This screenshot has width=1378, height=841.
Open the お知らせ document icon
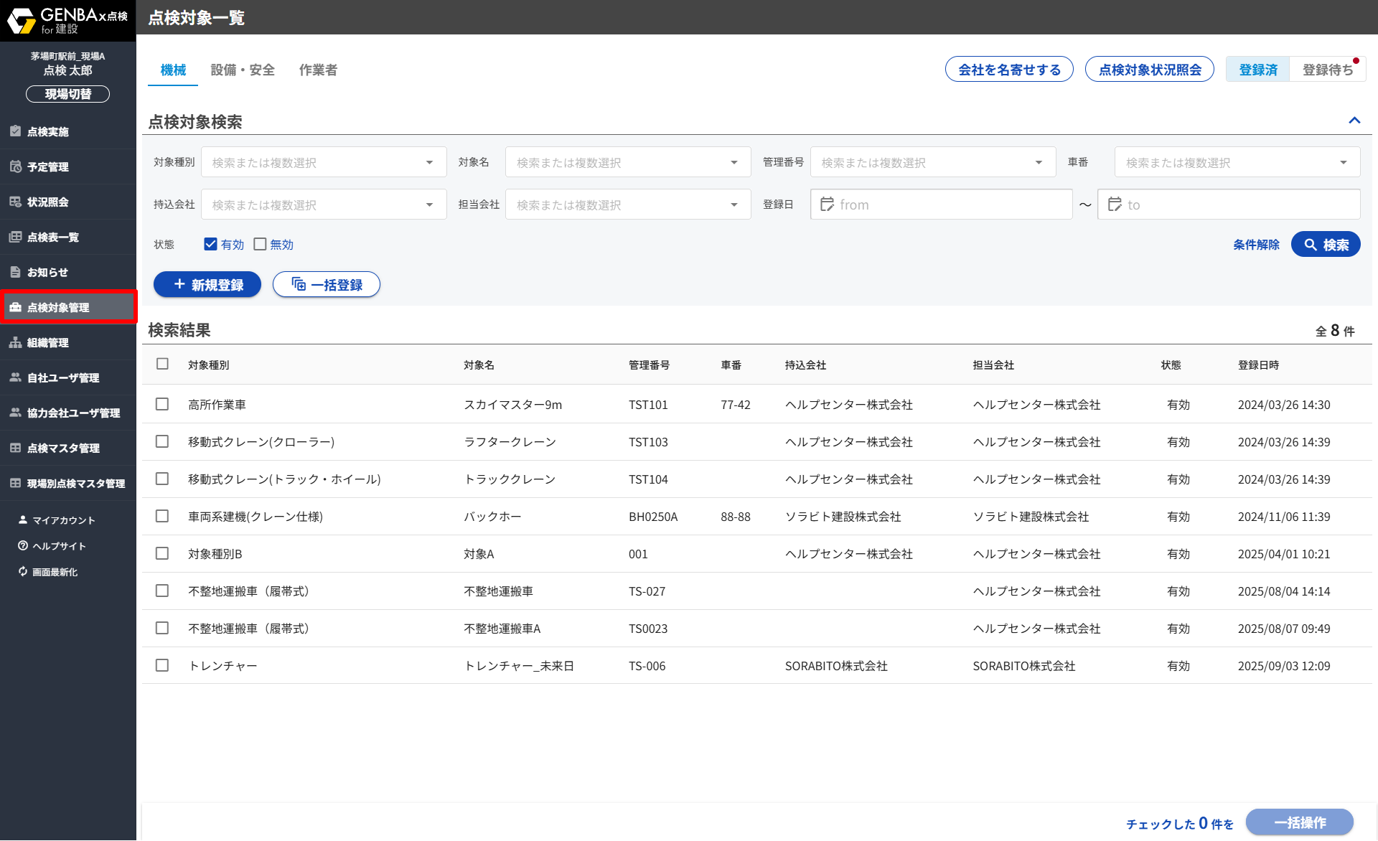15,272
